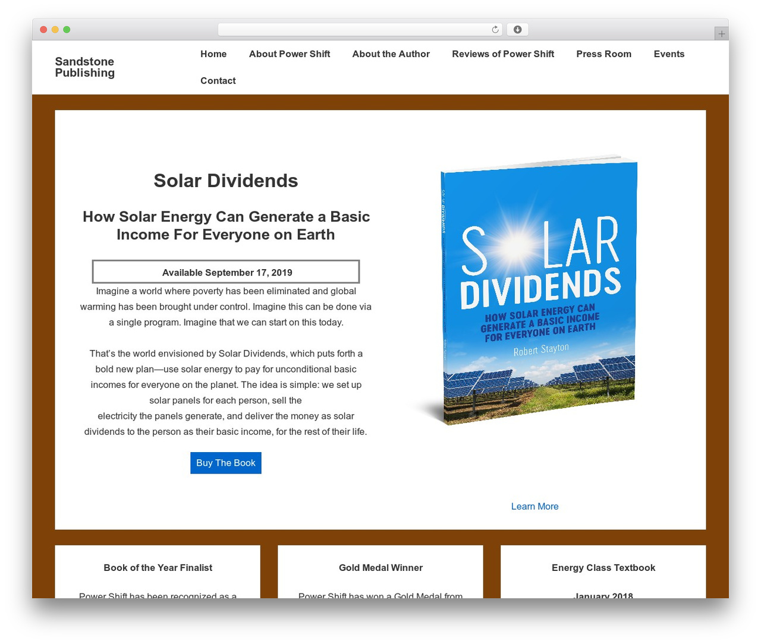Open Reviews of Power Shift page
The width and height of the screenshot is (761, 644).
(x=503, y=54)
